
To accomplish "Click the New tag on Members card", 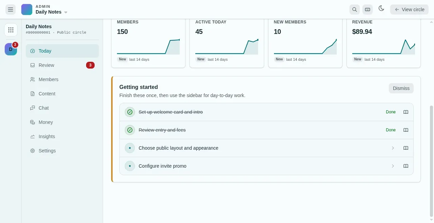I will 122,59.
